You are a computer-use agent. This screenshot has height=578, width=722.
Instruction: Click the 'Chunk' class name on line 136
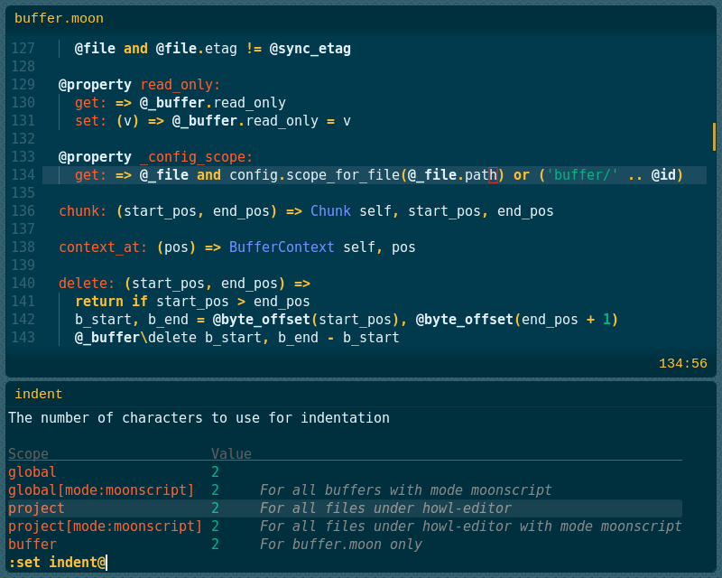click(x=330, y=211)
